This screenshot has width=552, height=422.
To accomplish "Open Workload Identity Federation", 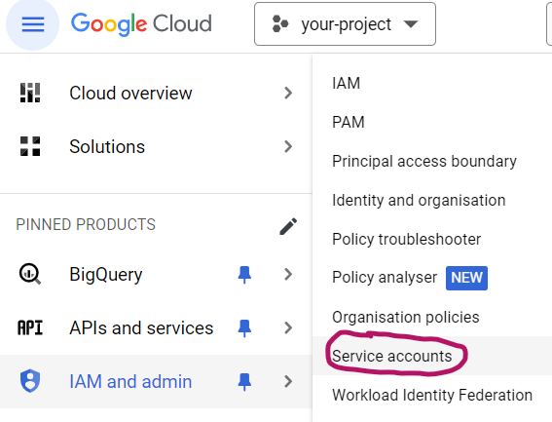I will 432,396.
